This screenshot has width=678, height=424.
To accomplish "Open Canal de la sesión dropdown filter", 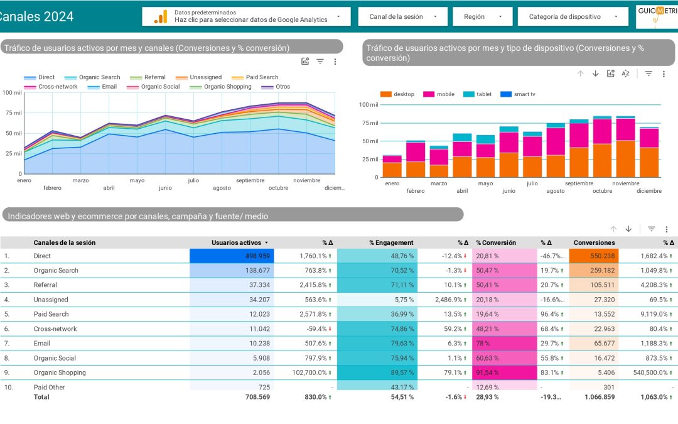I will 402,16.
